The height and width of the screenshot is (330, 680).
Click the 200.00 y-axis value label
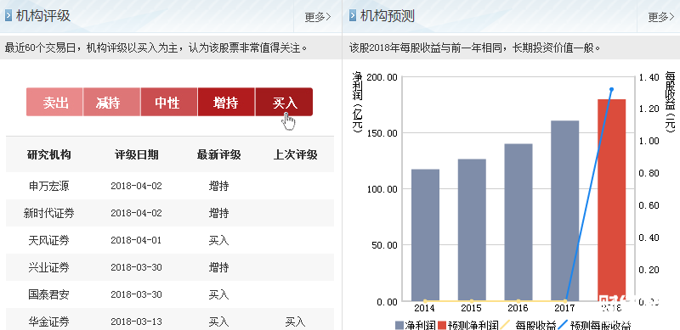(x=382, y=77)
